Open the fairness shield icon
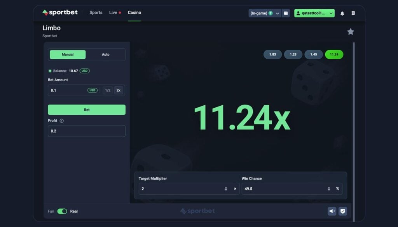The image size is (398, 227). (x=343, y=211)
